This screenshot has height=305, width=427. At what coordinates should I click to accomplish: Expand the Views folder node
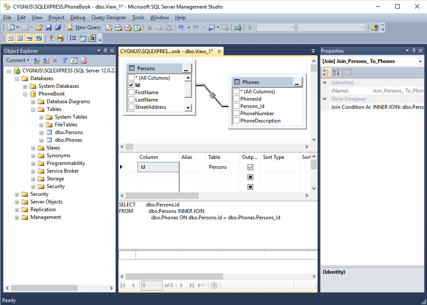(x=33, y=148)
